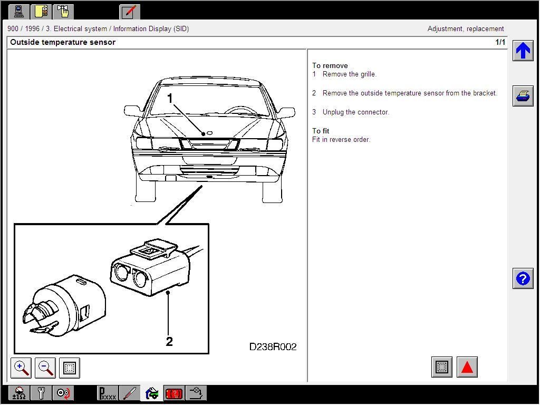Open the ohmmeter technical data icon
The image size is (540, 405).
tap(18, 393)
